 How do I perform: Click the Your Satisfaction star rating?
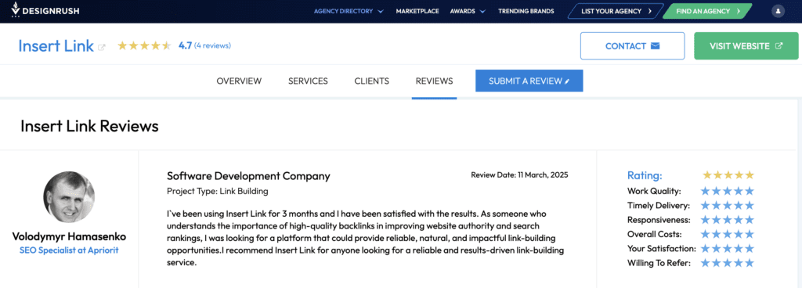pyautogui.click(x=728, y=249)
